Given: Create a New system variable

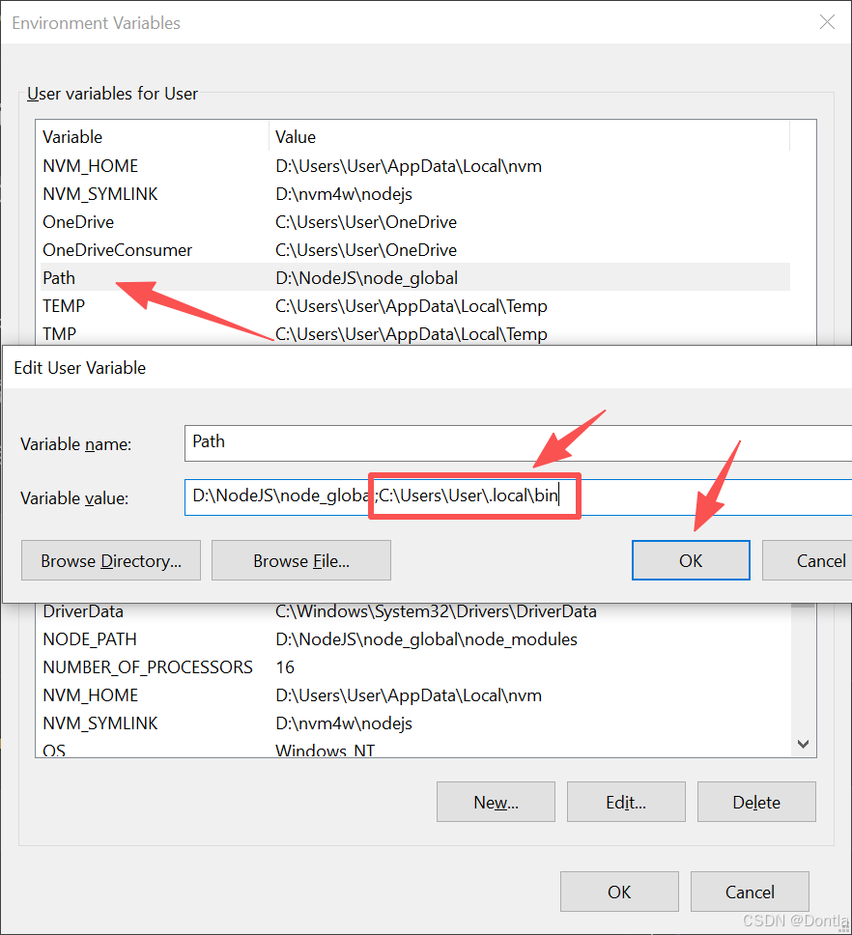Looking at the screenshot, I should pos(497,802).
